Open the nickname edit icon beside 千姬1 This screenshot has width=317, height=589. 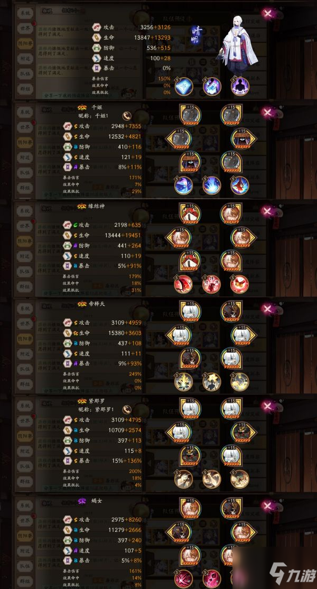click(127, 116)
